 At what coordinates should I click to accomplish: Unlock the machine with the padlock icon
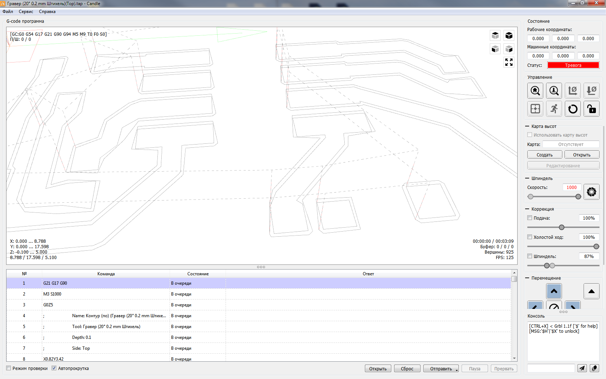click(592, 109)
